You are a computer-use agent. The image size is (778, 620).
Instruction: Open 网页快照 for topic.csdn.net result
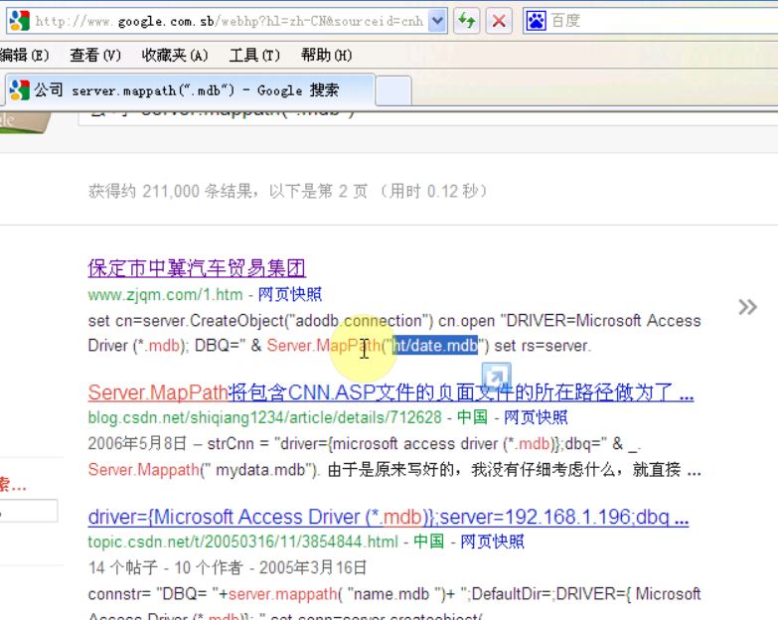click(492, 542)
